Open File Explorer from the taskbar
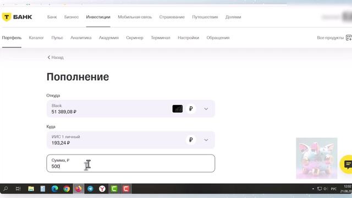Image resolution: width=352 pixels, height=198 pixels. click(x=31, y=189)
